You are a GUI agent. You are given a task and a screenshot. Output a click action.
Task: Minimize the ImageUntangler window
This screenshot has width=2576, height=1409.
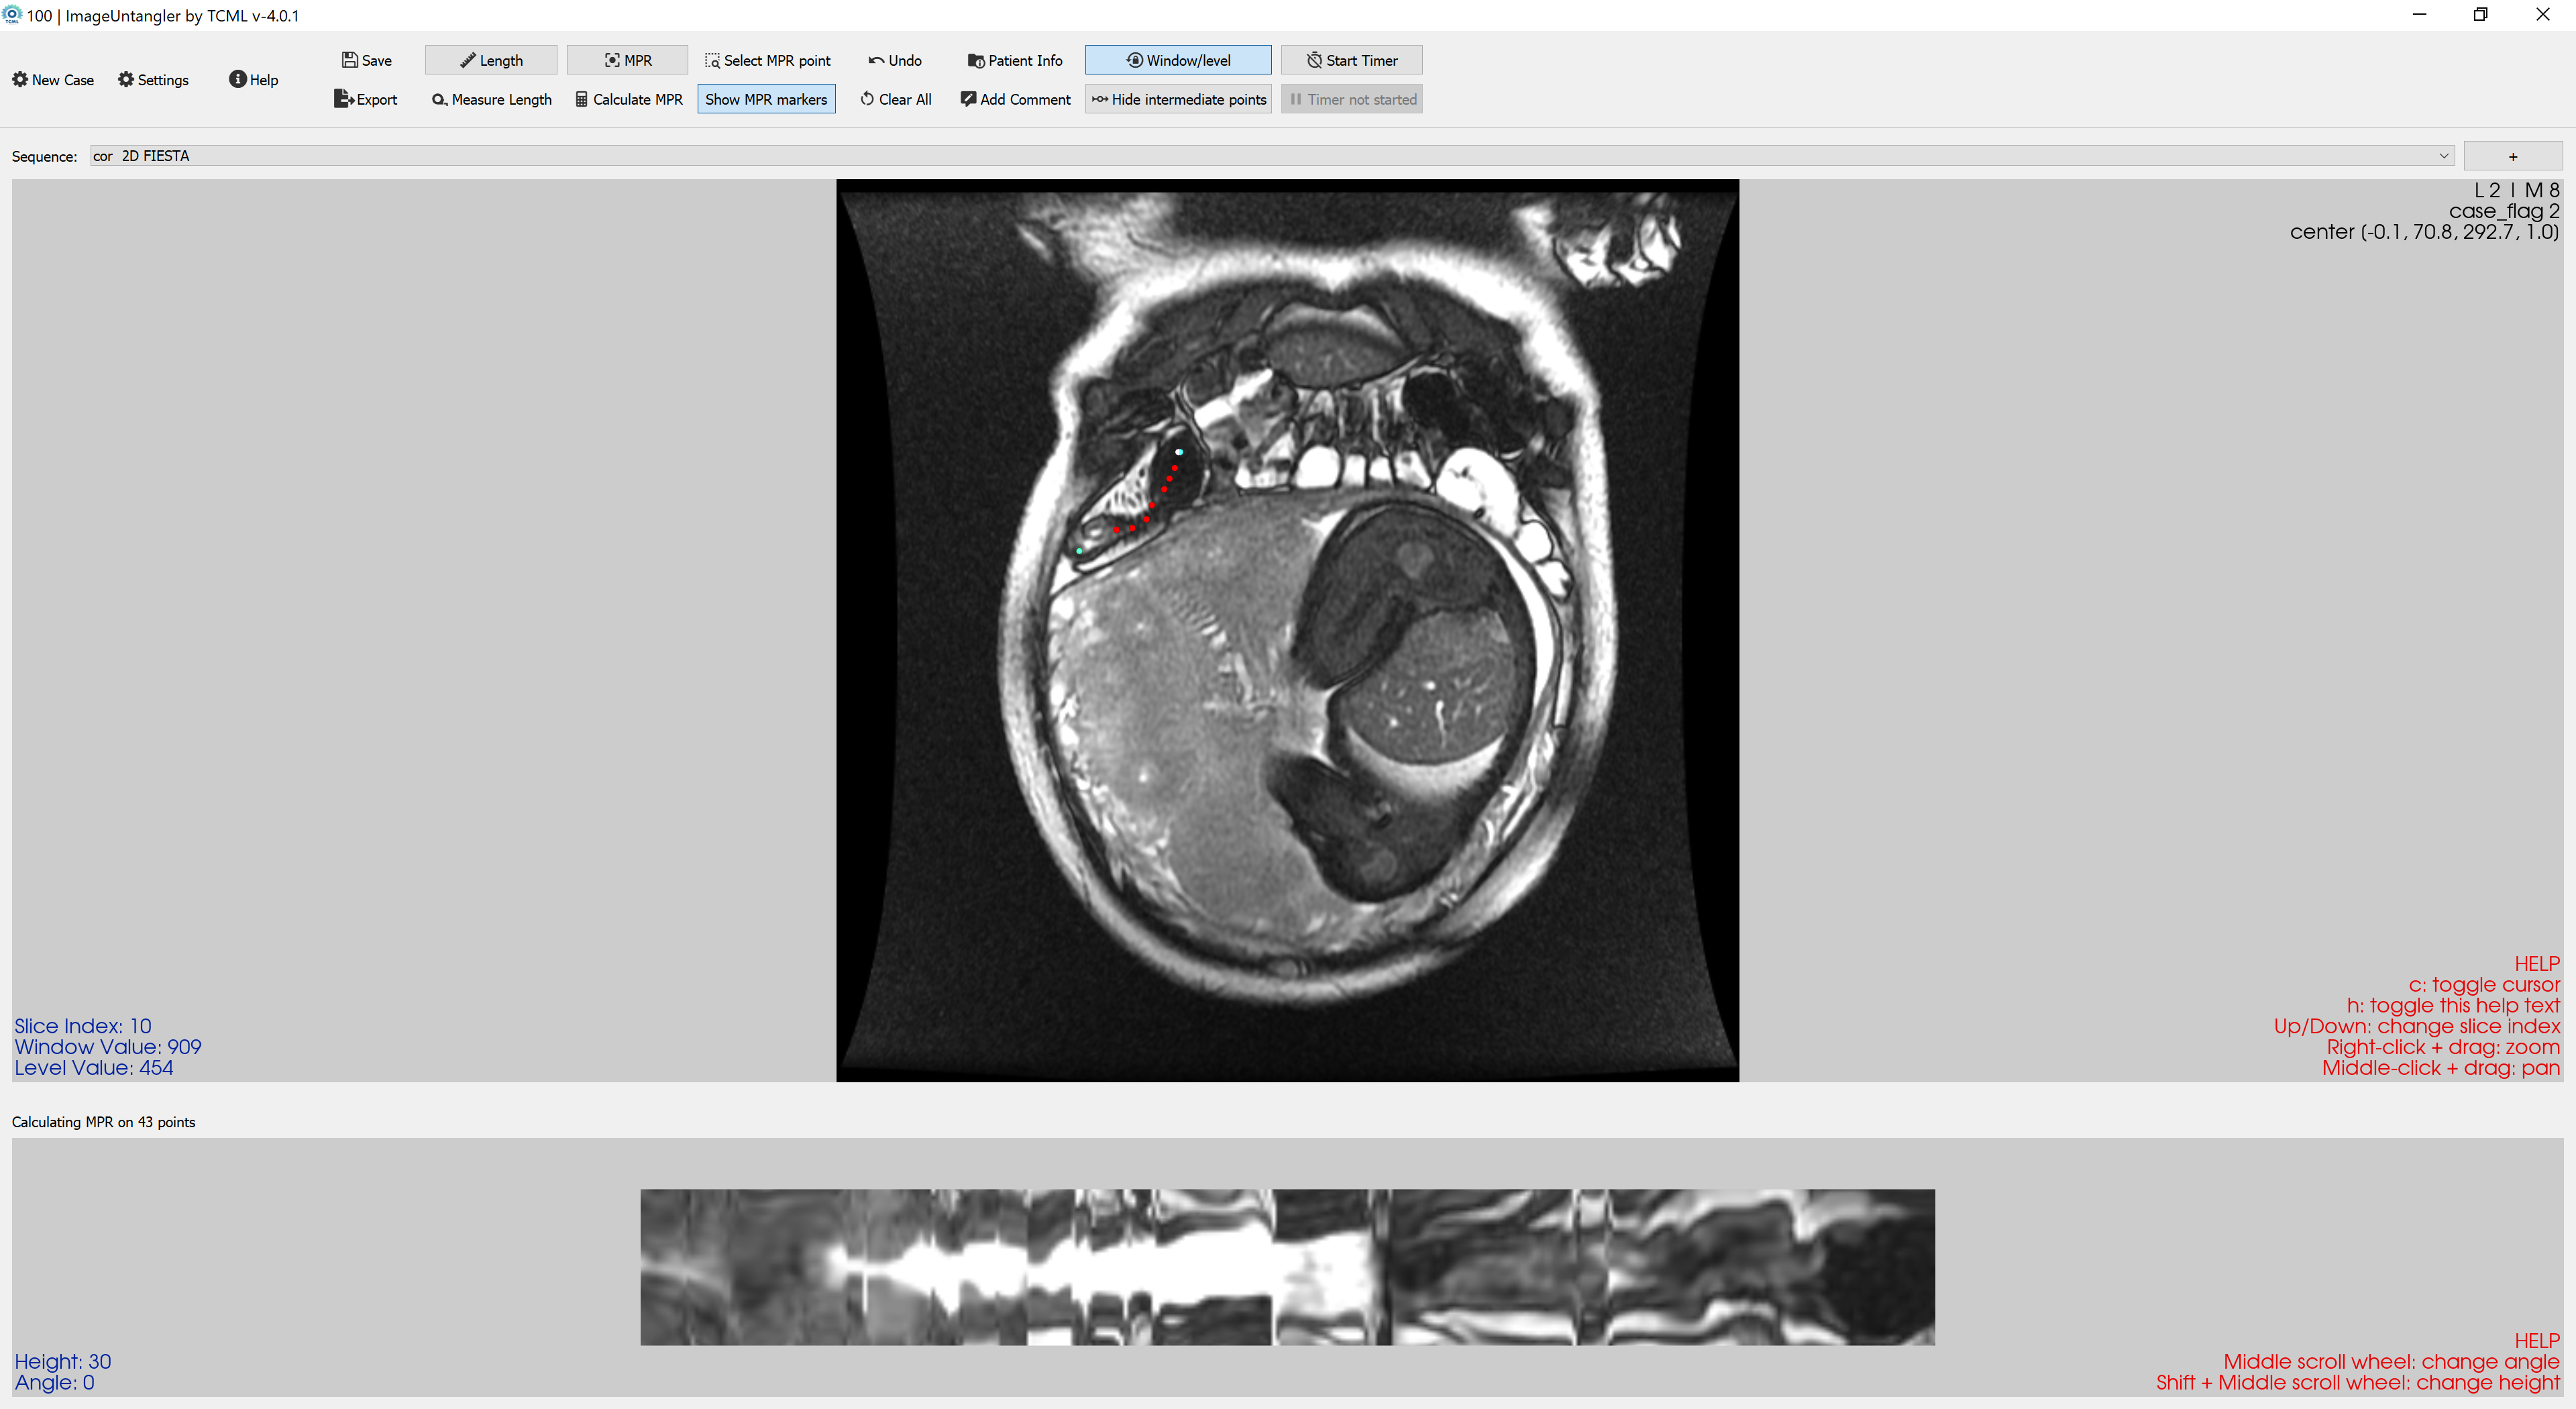[x=2419, y=15]
